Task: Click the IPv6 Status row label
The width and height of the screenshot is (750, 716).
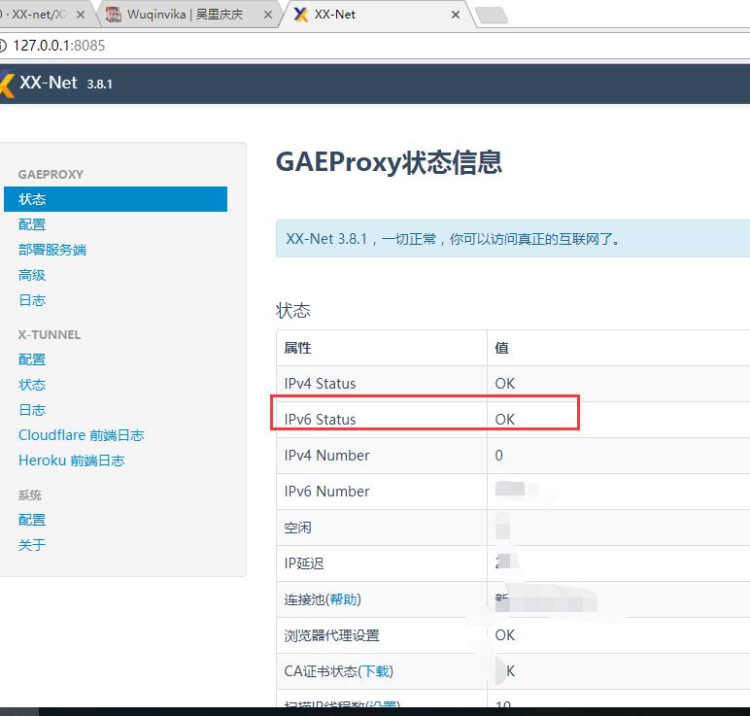Action: [x=320, y=420]
